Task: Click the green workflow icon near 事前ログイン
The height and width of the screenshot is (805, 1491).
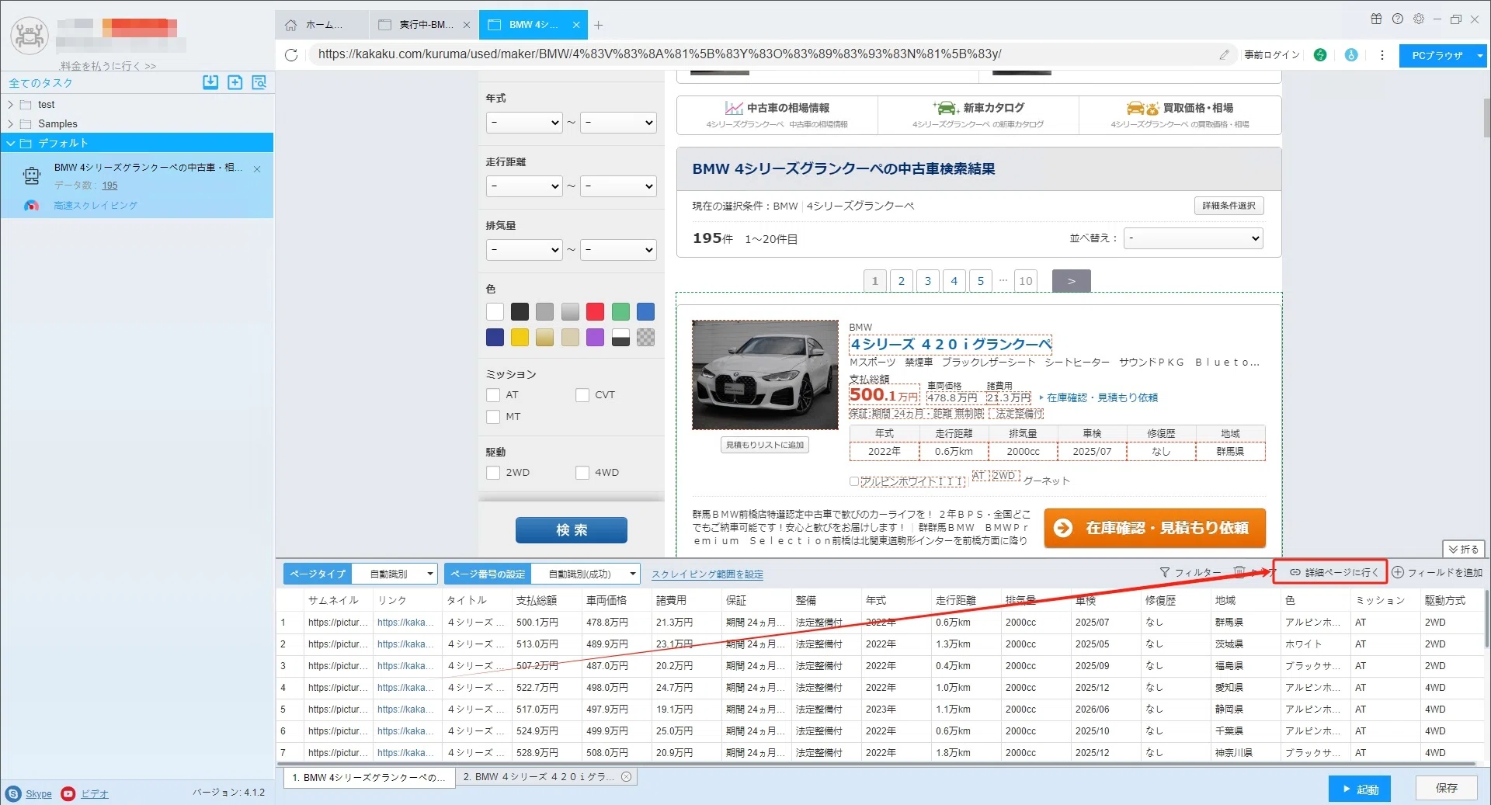Action: tap(1320, 55)
